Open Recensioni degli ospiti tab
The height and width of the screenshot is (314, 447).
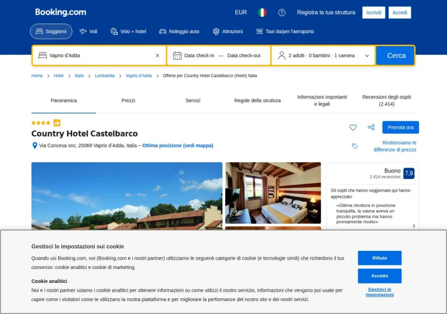[x=386, y=101]
